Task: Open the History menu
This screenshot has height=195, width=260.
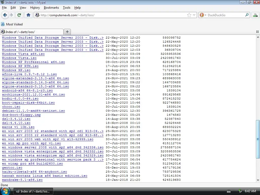Action: pos(35,8)
